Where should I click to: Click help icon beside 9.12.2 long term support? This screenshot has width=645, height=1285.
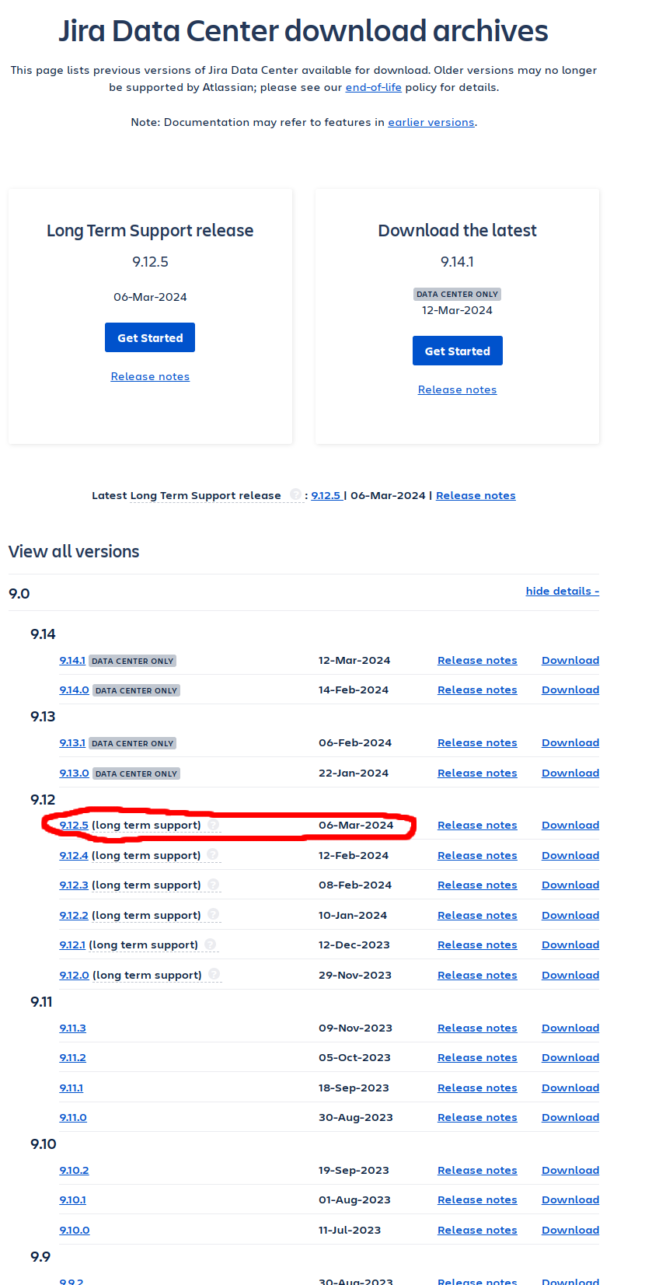(214, 914)
